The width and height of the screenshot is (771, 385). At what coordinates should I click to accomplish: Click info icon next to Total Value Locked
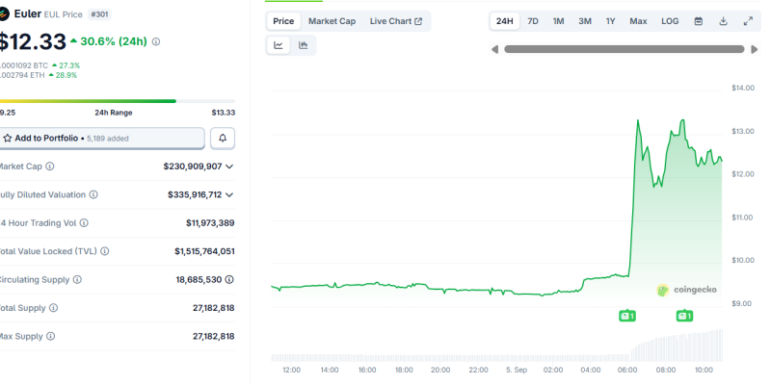point(105,251)
